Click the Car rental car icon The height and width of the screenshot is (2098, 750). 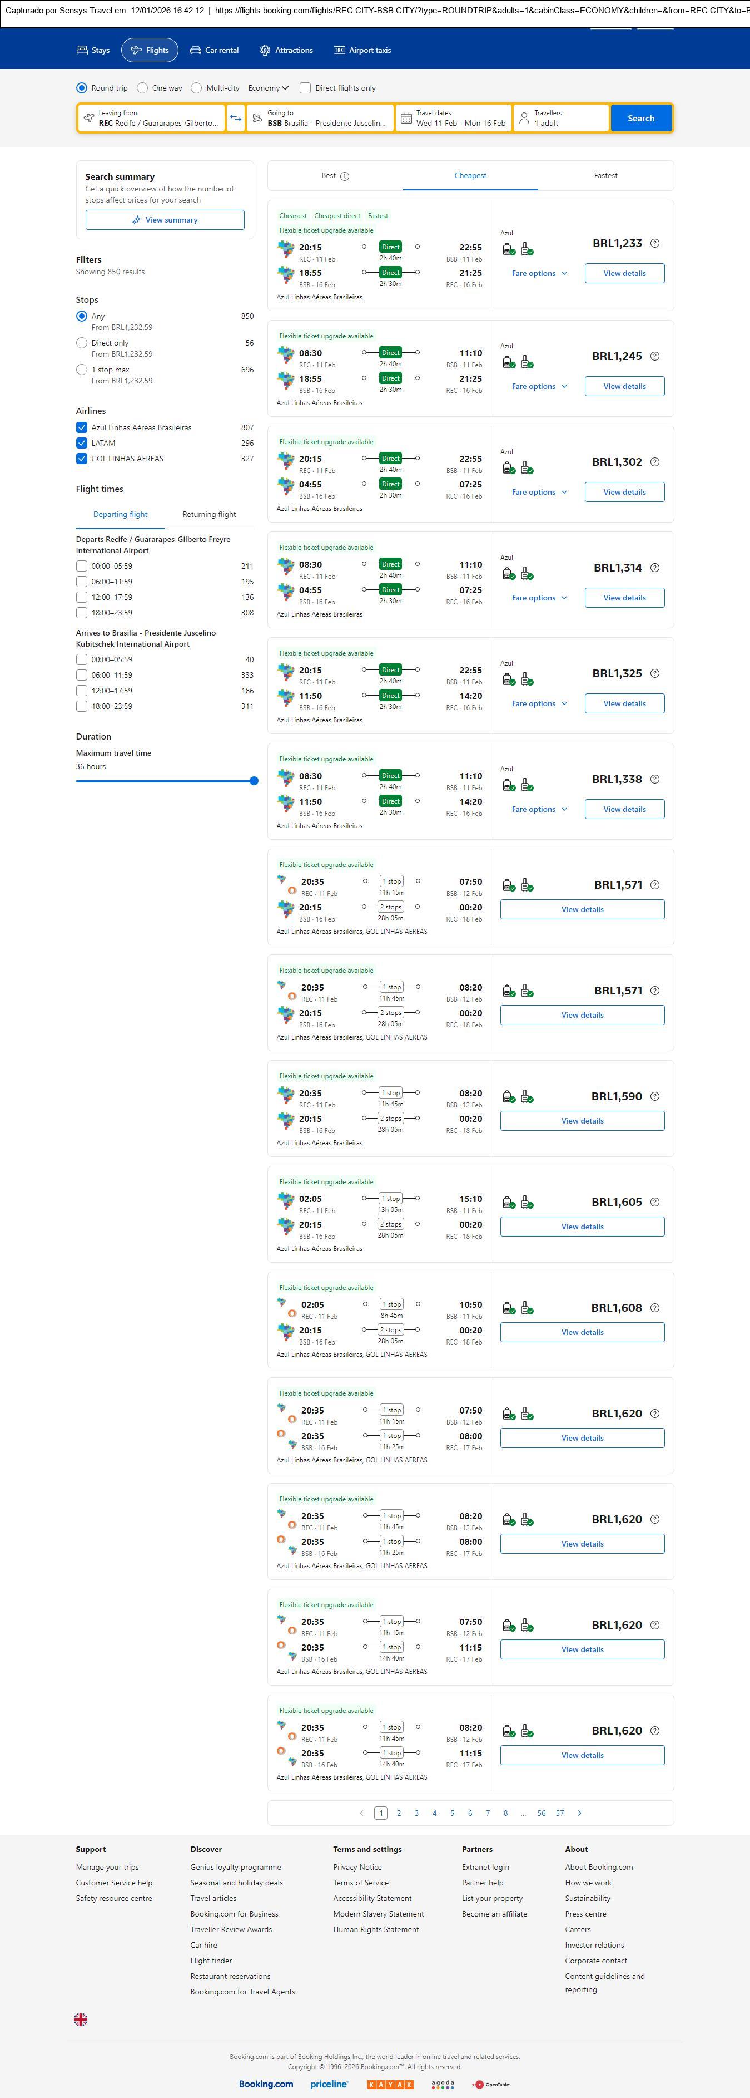click(x=195, y=51)
